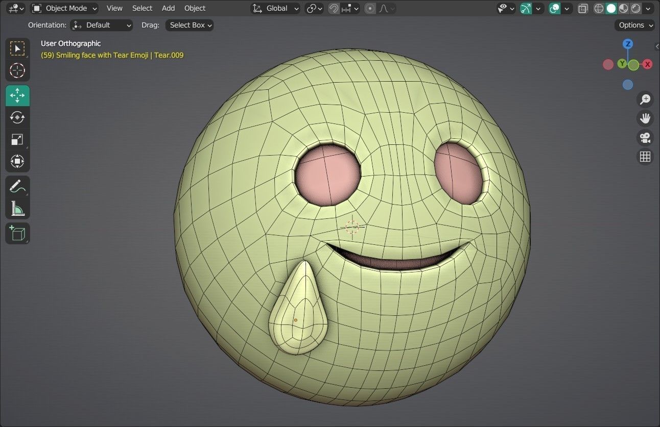
Task: Toggle proportional editing
Action: pyautogui.click(x=370, y=8)
